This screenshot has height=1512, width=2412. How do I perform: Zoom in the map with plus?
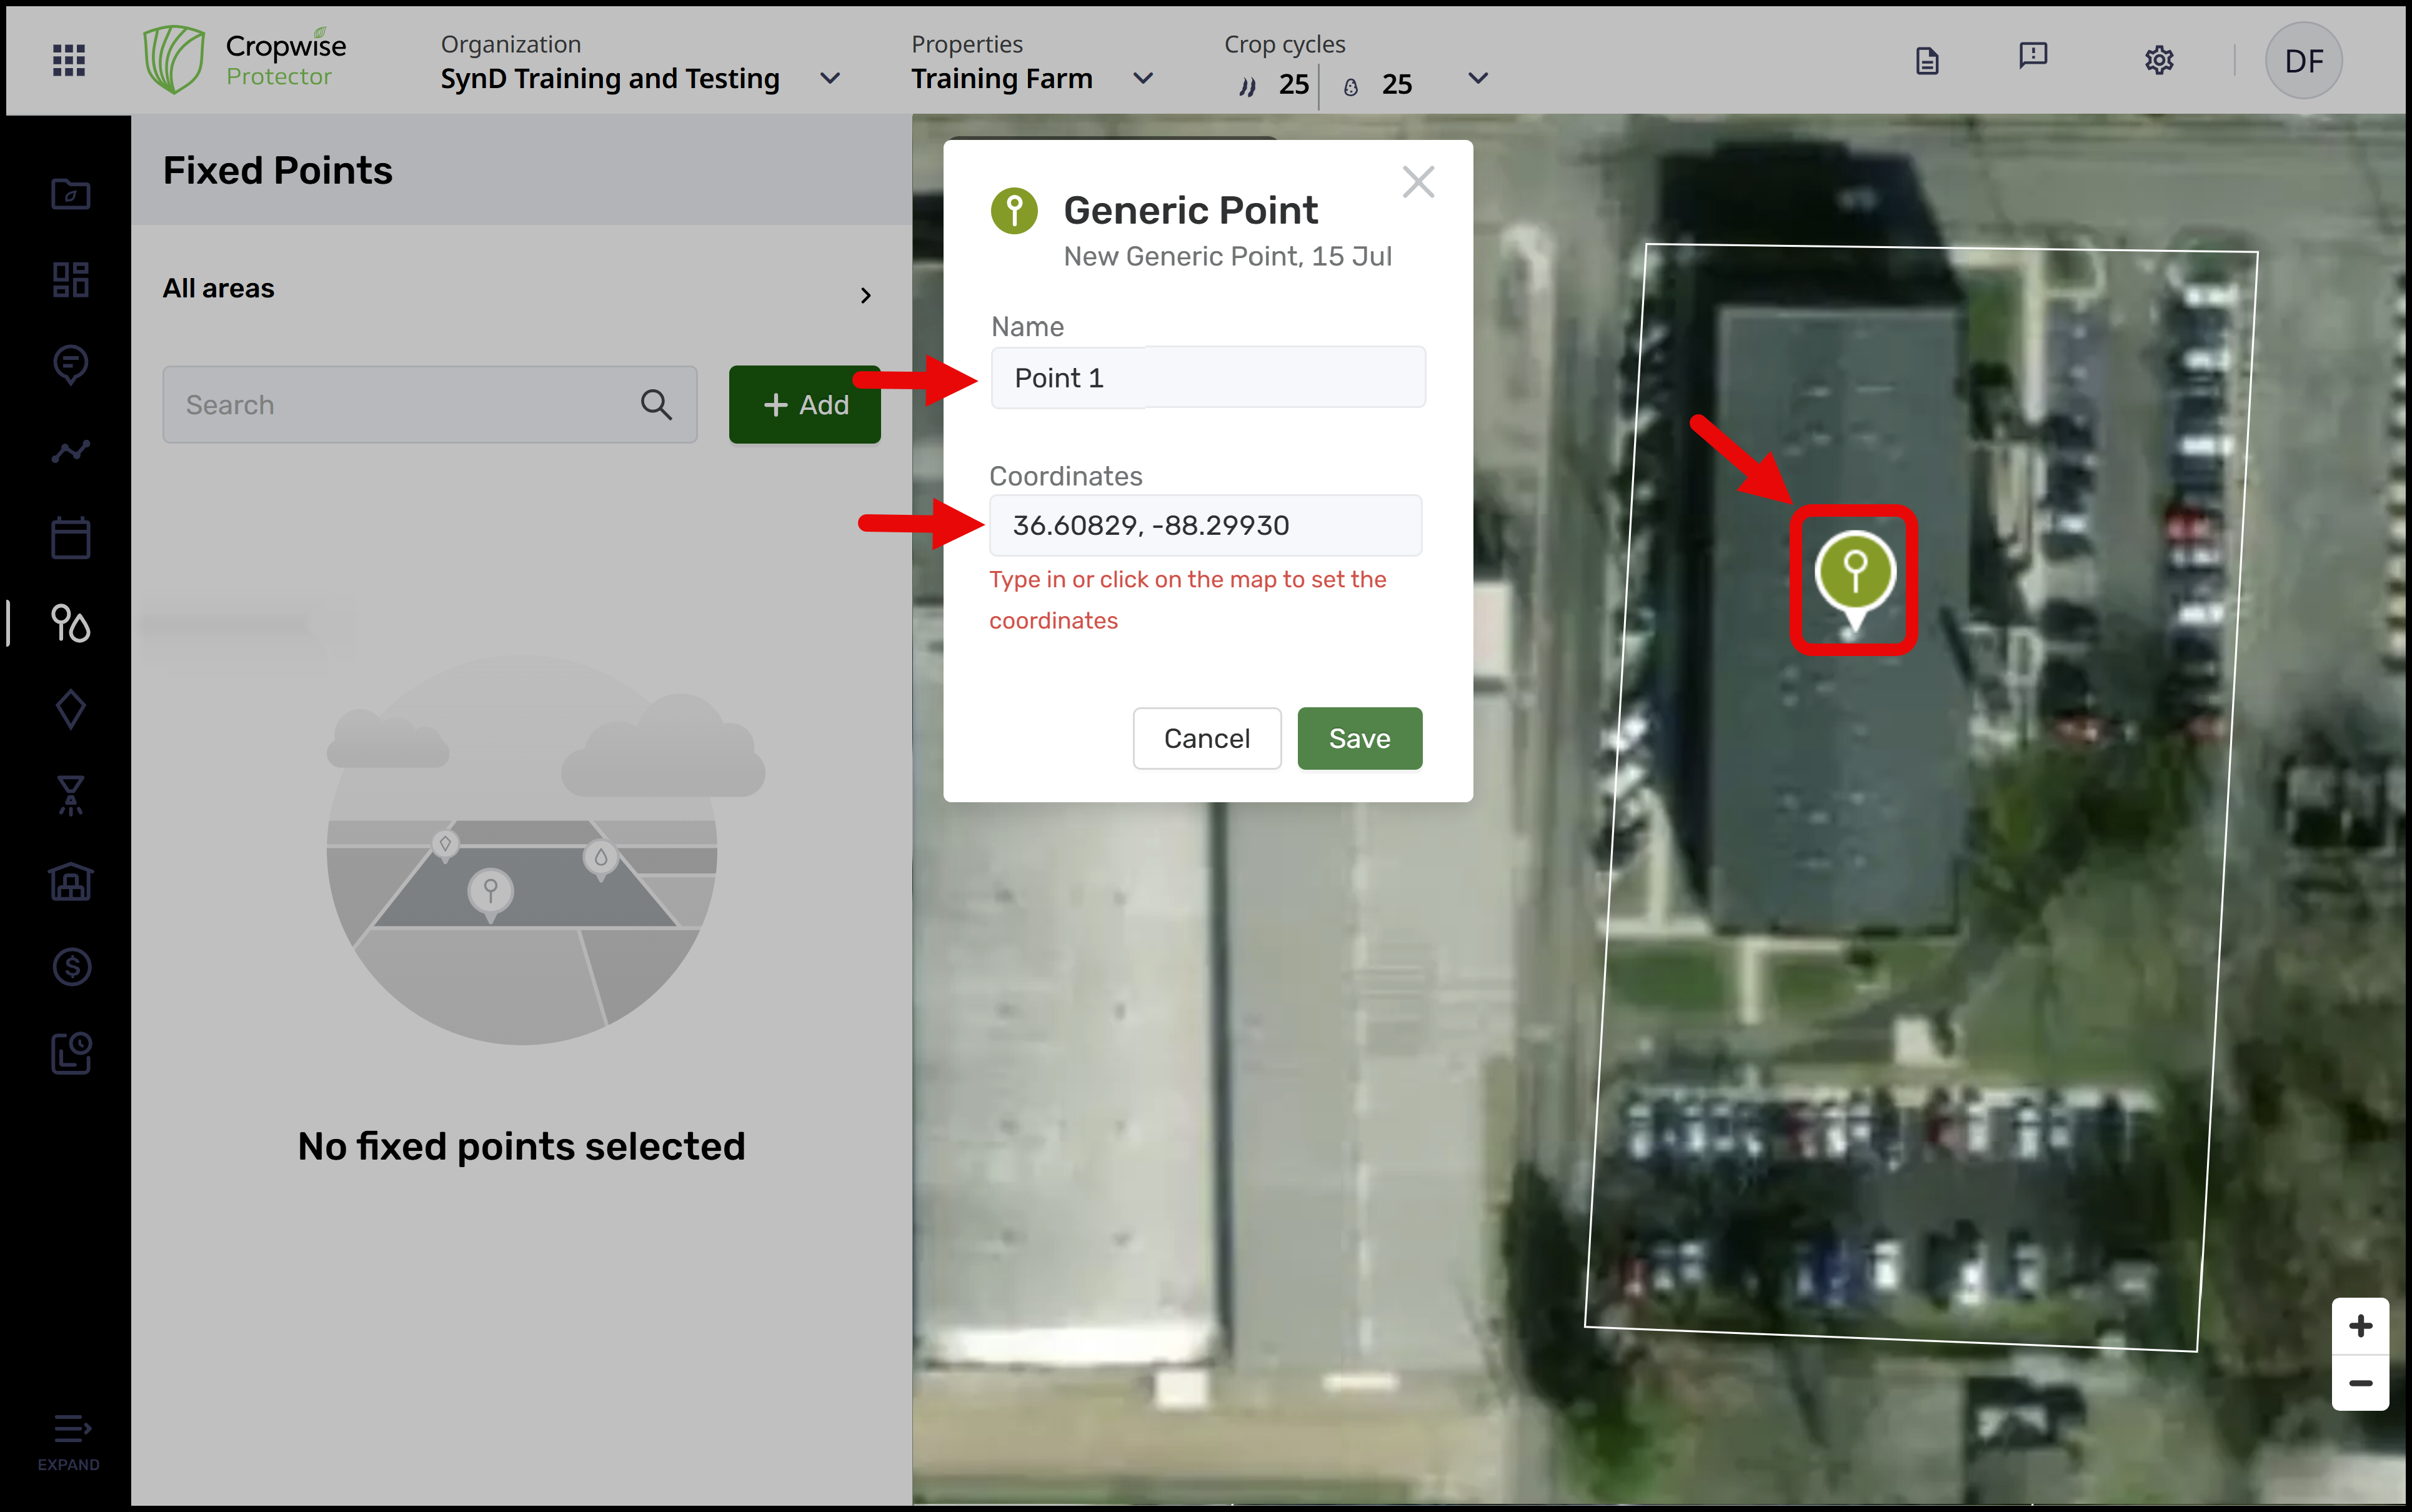pyautogui.click(x=2360, y=1326)
